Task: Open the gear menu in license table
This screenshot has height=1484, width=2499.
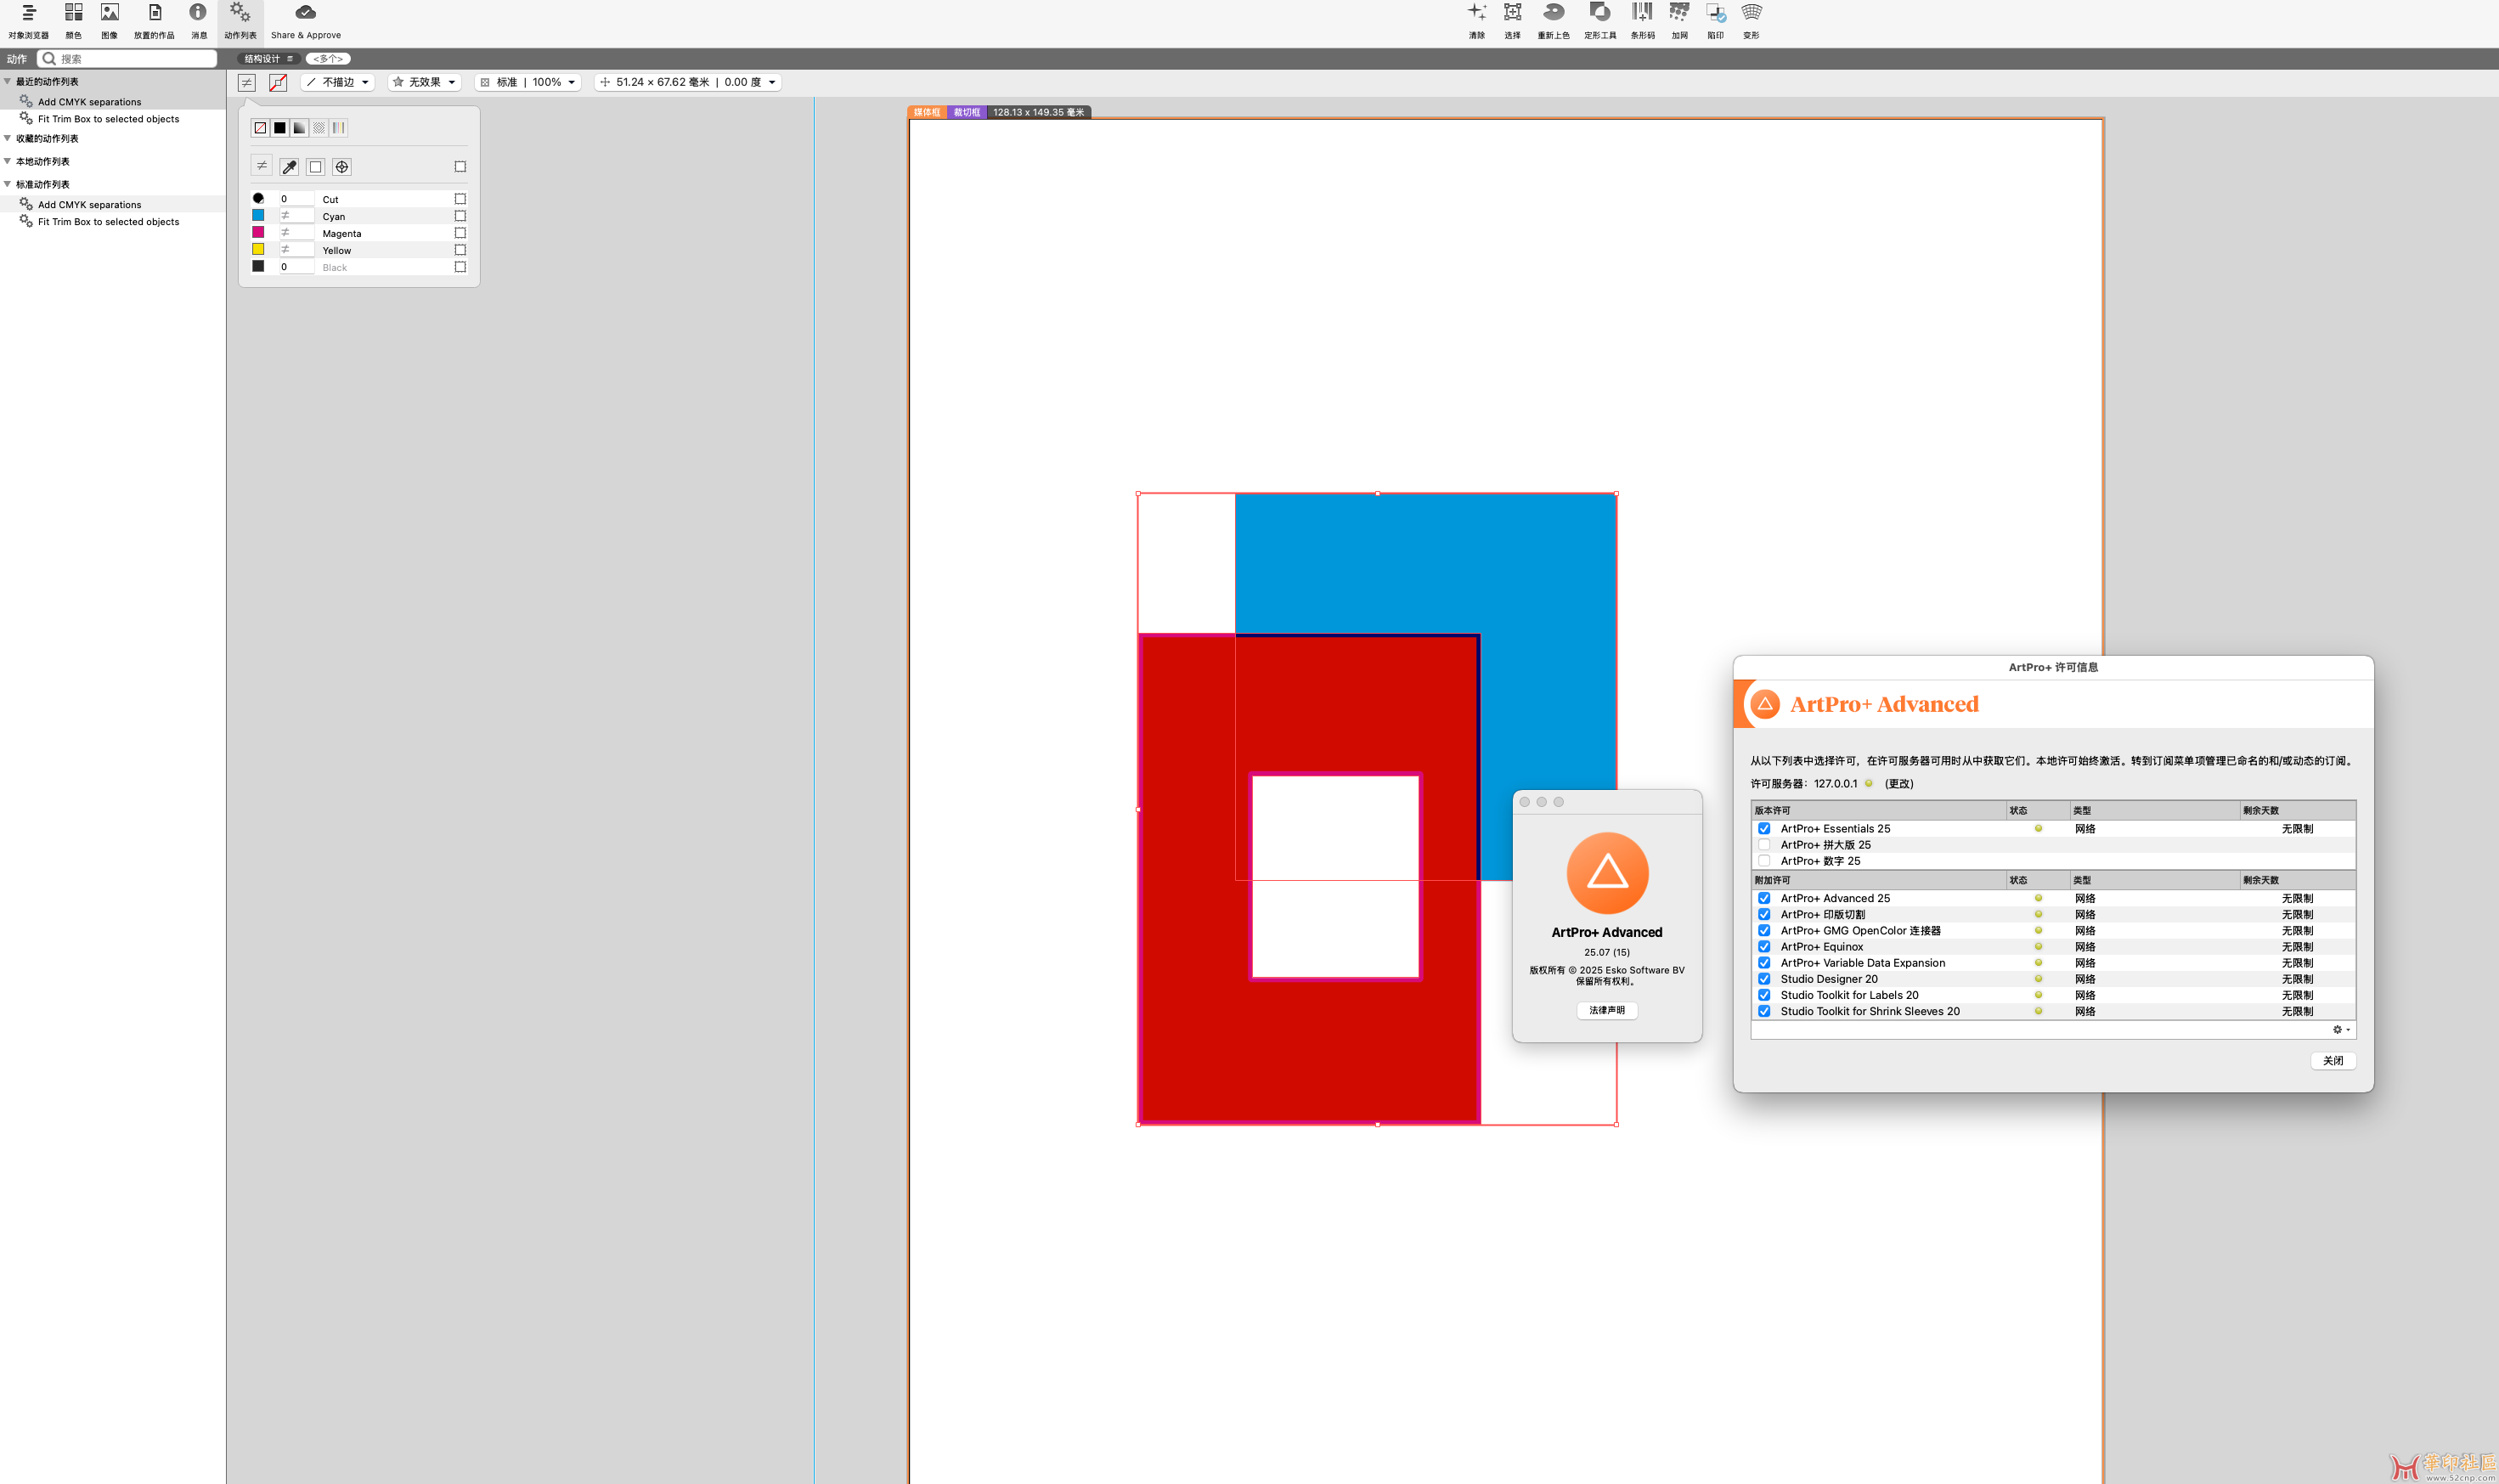Action: point(2340,1029)
